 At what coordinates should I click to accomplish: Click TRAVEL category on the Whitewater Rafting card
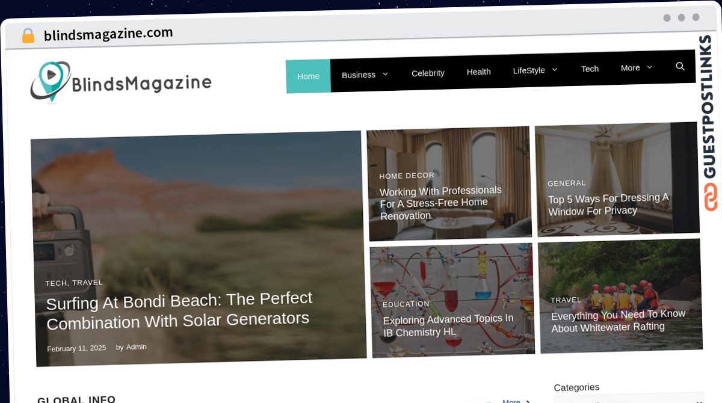point(566,300)
